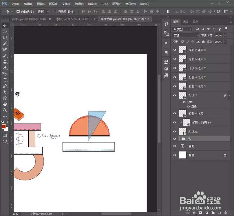This screenshot has width=234, height=216.
Task: Select the Eyedropper tool
Action: 5,50
